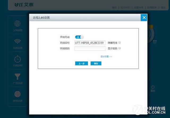Screen dimensions: 170x118
Task: Open the funnel ad filter sidebar icon
Action: tap(18, 76)
